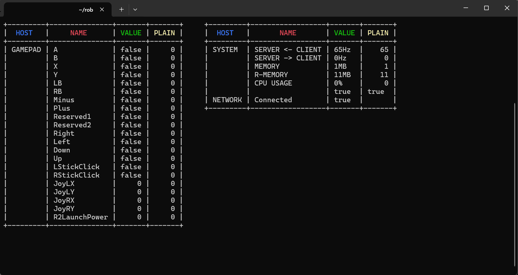Click the VALUE header in right table
Image resolution: width=518 pixels, height=275 pixels.
(x=344, y=33)
